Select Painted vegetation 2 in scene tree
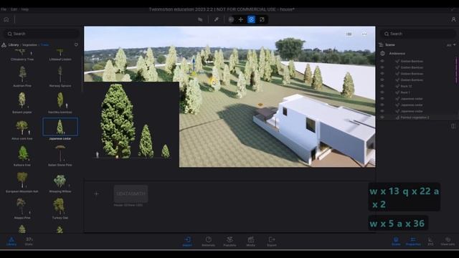459x258 pixels. point(415,118)
